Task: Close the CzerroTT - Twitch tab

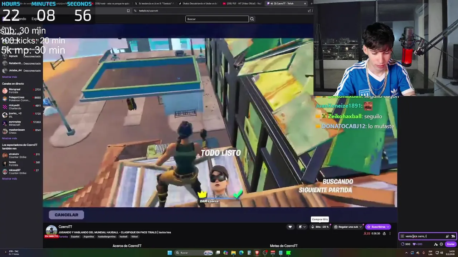Action: pyautogui.click(x=305, y=4)
